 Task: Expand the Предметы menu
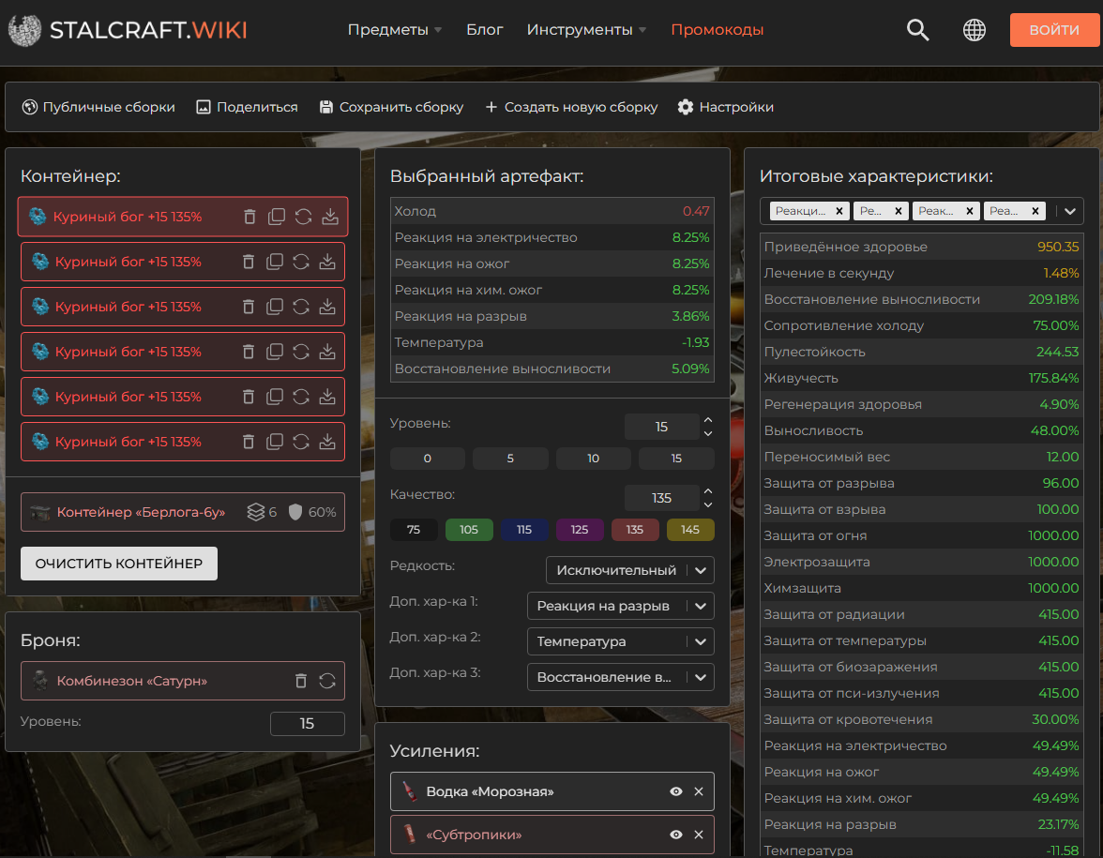click(395, 30)
